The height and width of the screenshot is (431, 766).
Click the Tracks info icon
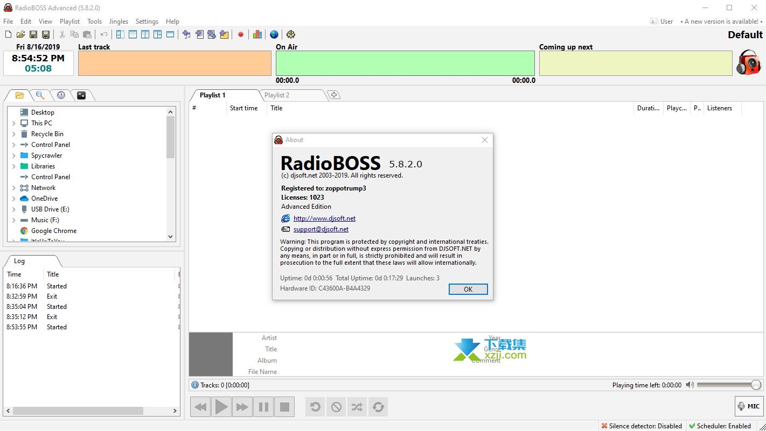[x=195, y=385]
